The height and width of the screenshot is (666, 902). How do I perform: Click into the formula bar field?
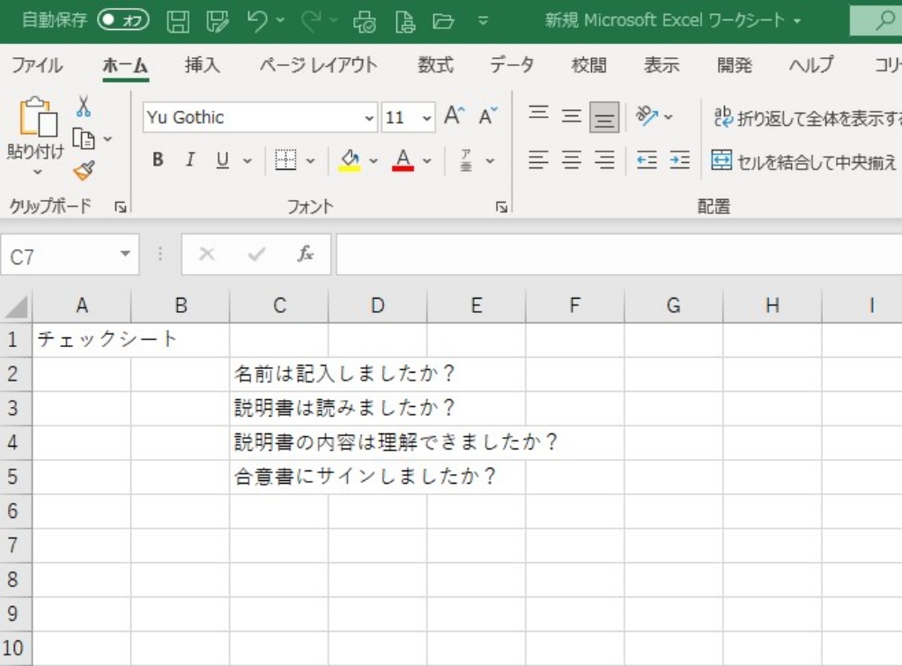click(x=619, y=255)
